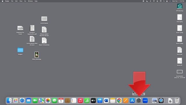Select the Scan.pdf file on desktop

(x=180, y=50)
